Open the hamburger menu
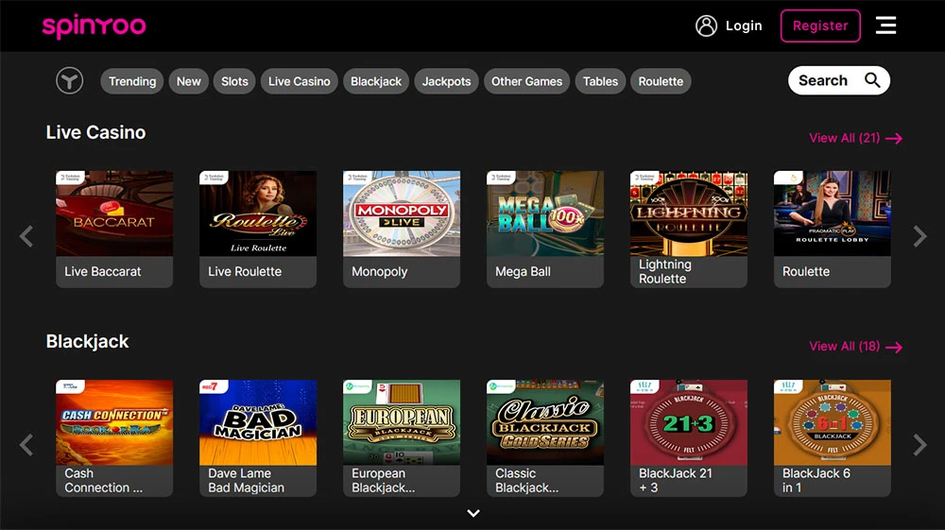This screenshot has height=530, width=945. click(x=886, y=26)
